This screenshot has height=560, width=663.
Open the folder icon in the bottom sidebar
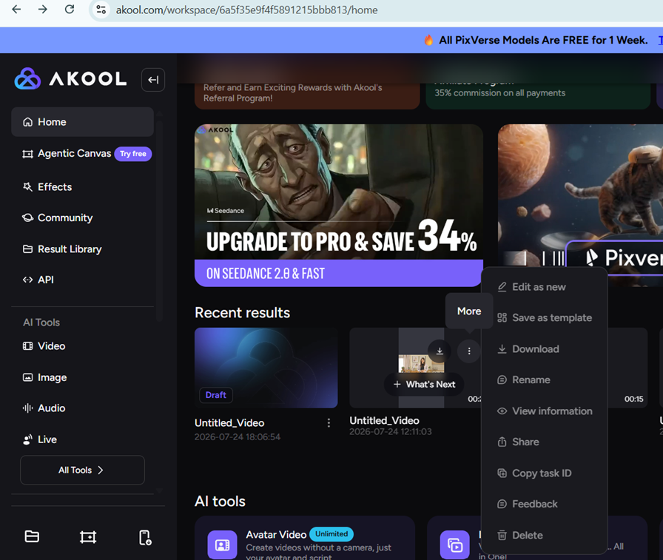[x=32, y=537]
